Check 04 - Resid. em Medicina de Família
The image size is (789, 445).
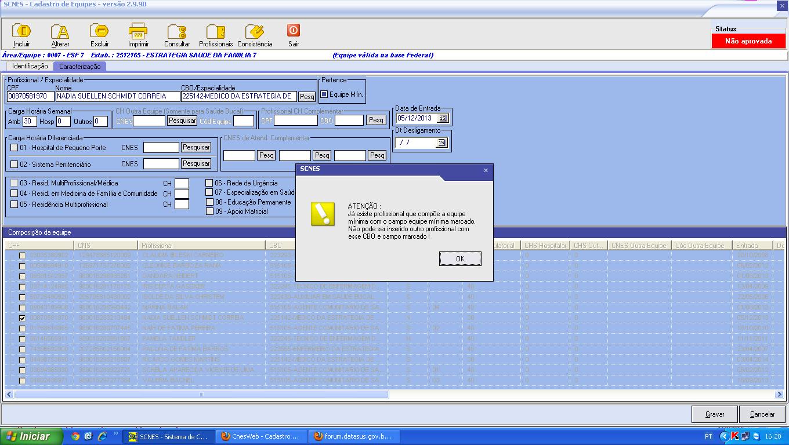pyautogui.click(x=15, y=194)
